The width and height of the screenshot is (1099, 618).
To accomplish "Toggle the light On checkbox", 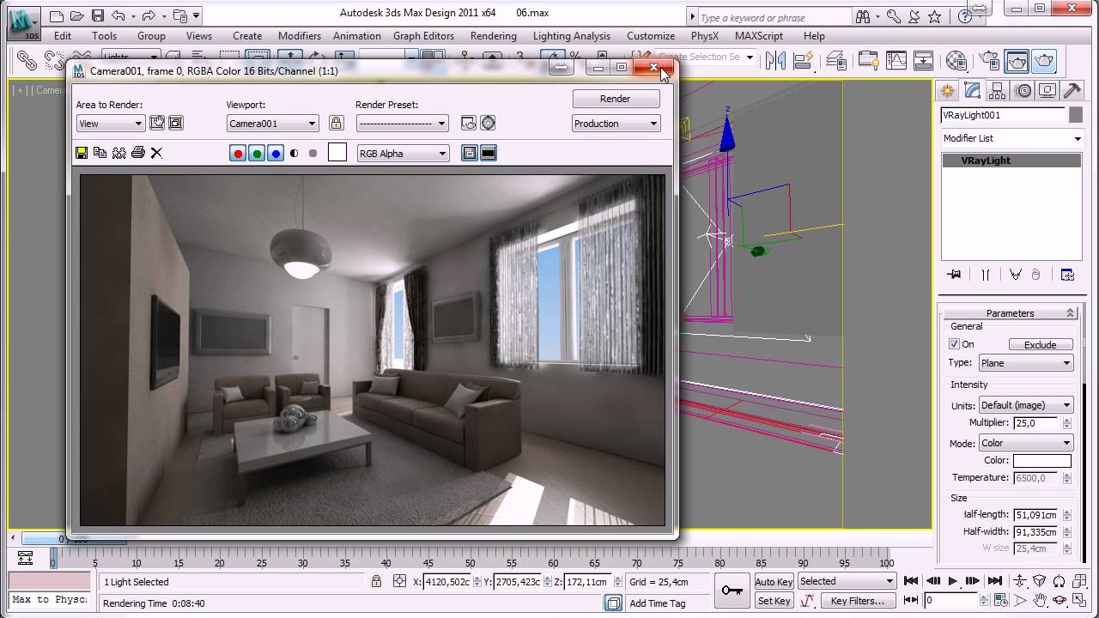I will [x=954, y=344].
